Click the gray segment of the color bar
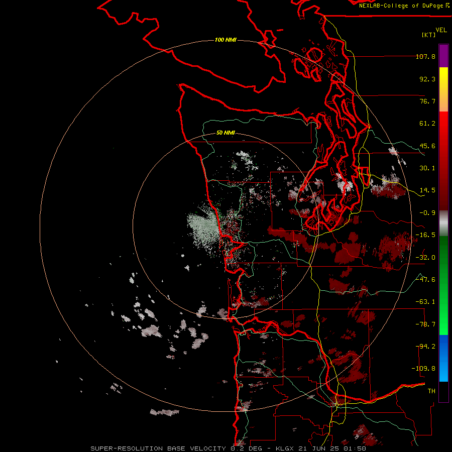452x452 pixels. point(443,223)
